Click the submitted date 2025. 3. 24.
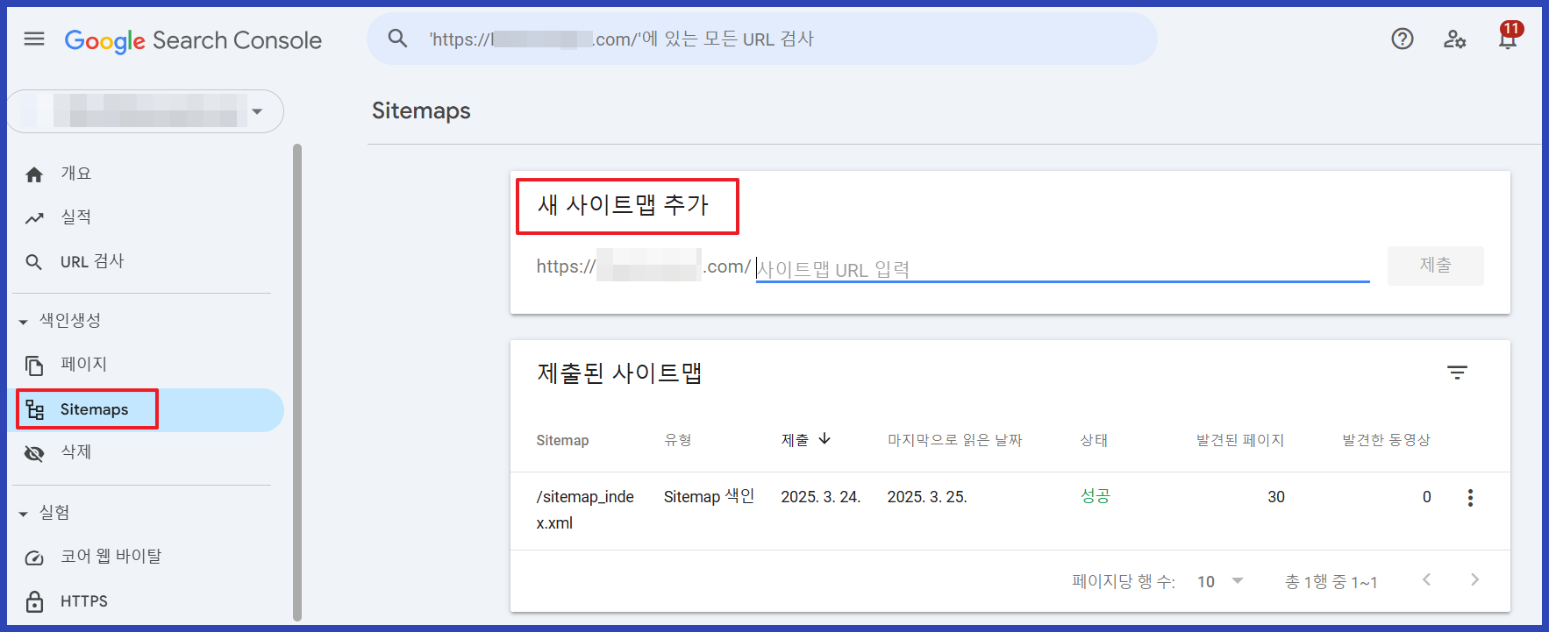 click(820, 497)
